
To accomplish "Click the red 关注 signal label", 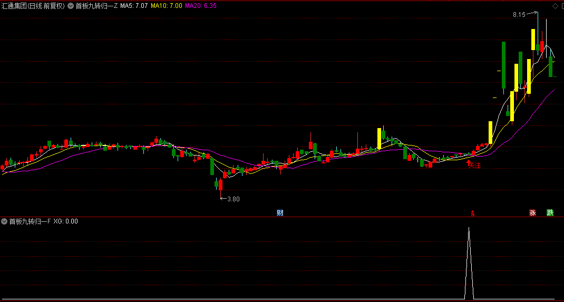I will click(x=474, y=165).
